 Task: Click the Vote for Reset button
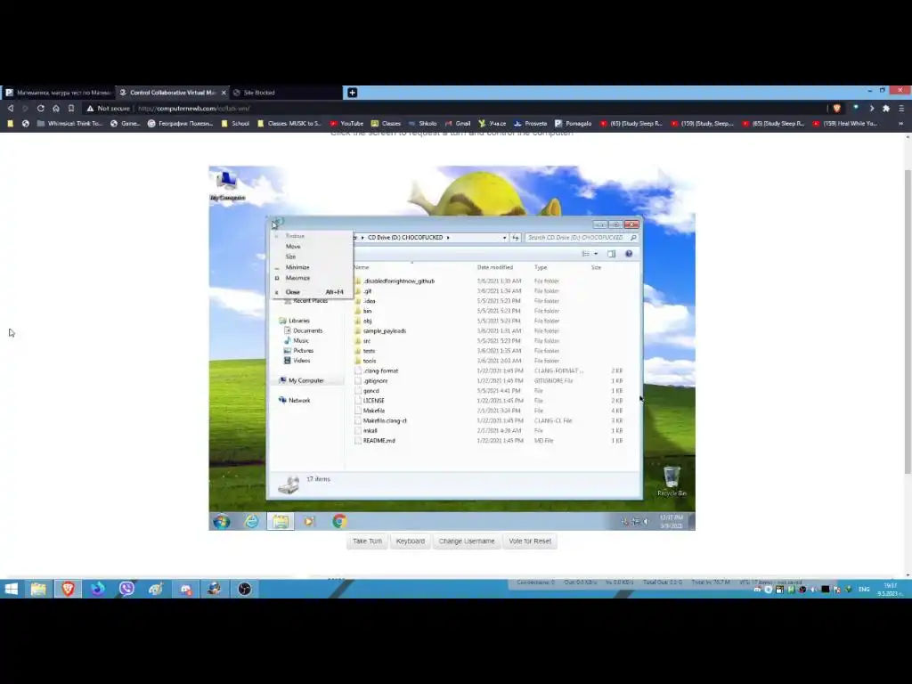529,541
